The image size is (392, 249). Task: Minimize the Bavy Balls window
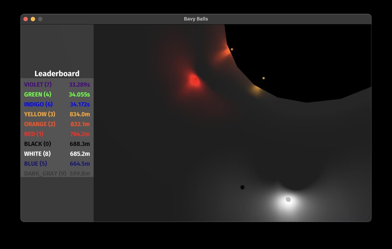click(x=33, y=19)
